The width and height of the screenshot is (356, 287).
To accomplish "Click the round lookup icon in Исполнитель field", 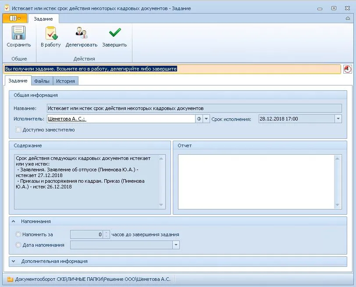I will pyautogui.click(x=199, y=119).
